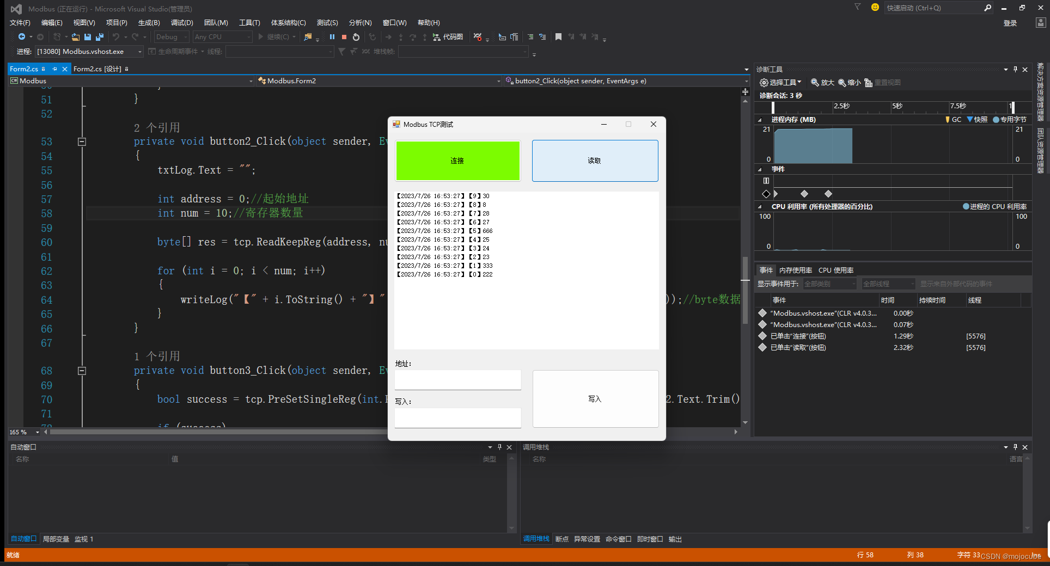1050x566 pixels.
Task: Restart the debug session icon
Action: point(356,37)
